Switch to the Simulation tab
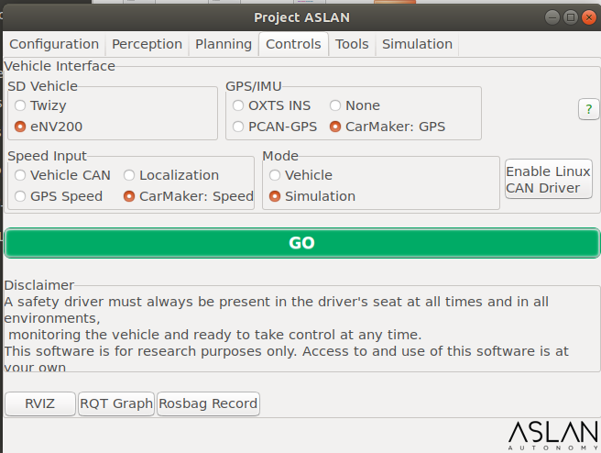This screenshot has width=601, height=453. click(x=417, y=44)
